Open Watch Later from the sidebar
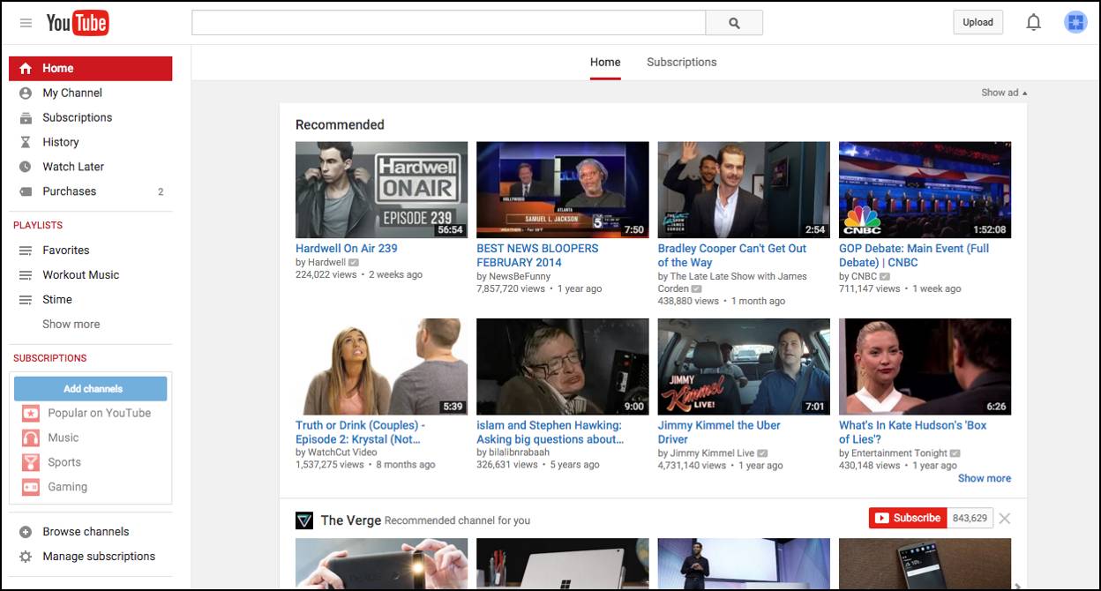1101x591 pixels. click(73, 167)
